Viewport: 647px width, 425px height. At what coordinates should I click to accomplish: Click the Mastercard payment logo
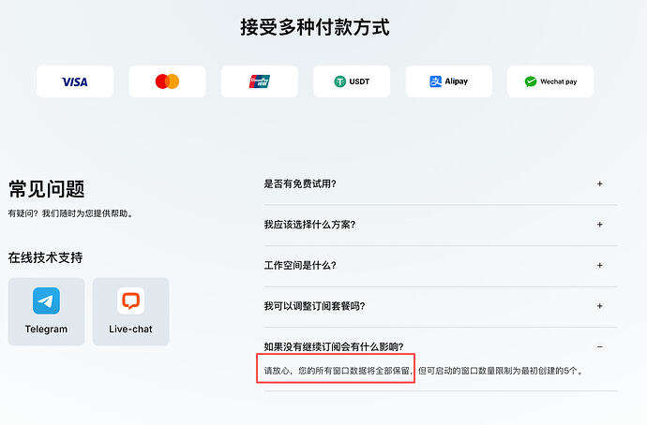167,81
